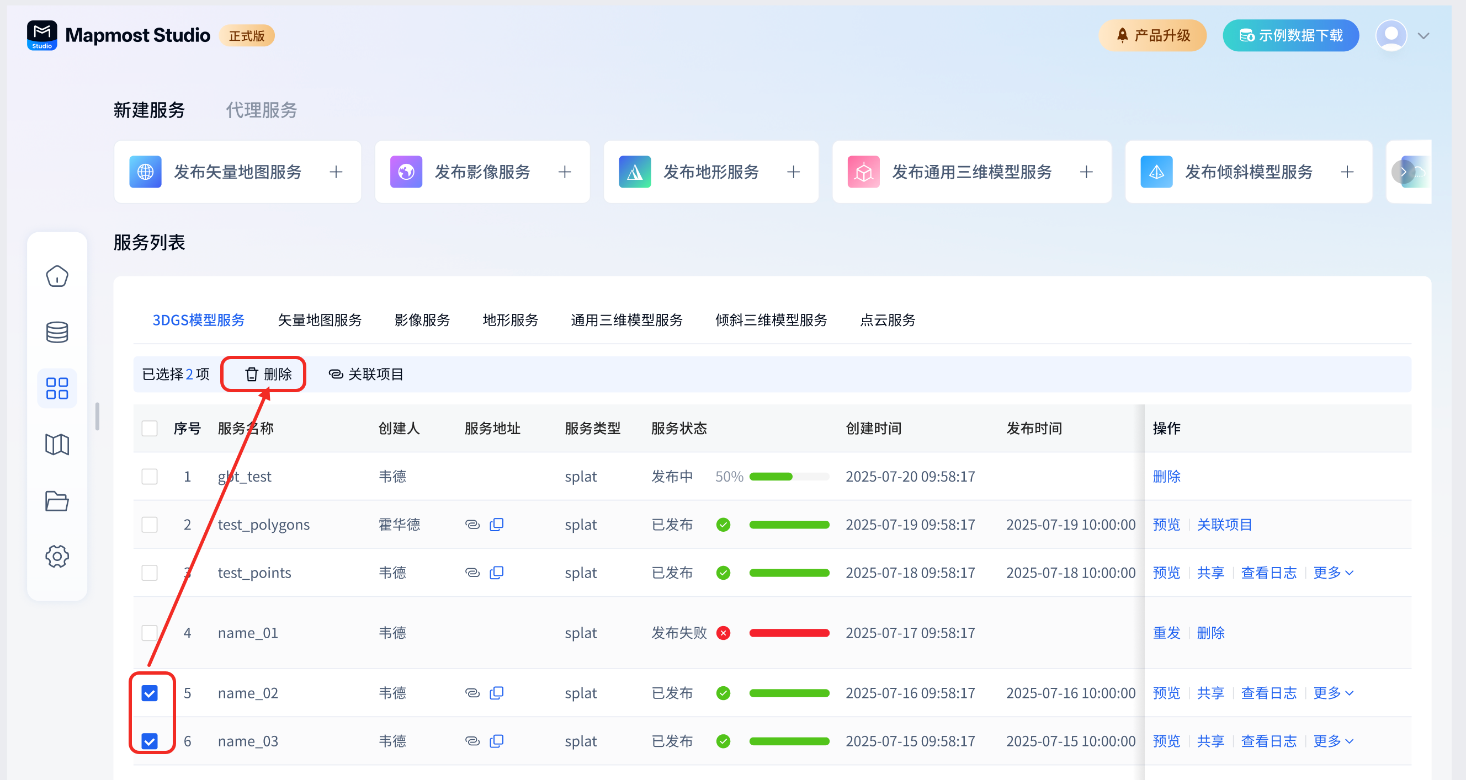This screenshot has width=1466, height=780.
Task: Open the map icon in sidebar
Action: (x=57, y=444)
